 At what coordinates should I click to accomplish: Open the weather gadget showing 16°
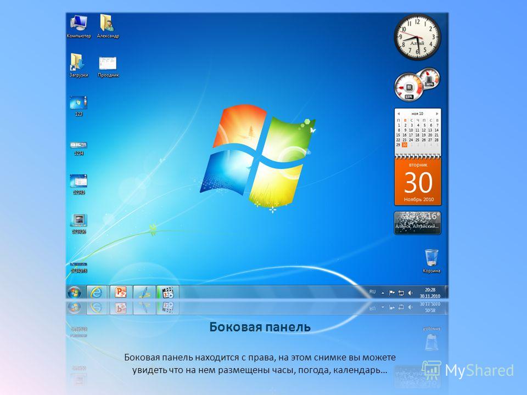(x=417, y=223)
